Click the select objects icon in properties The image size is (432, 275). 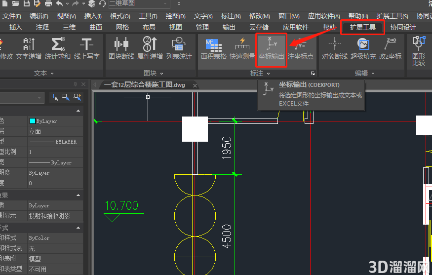tap(66, 97)
